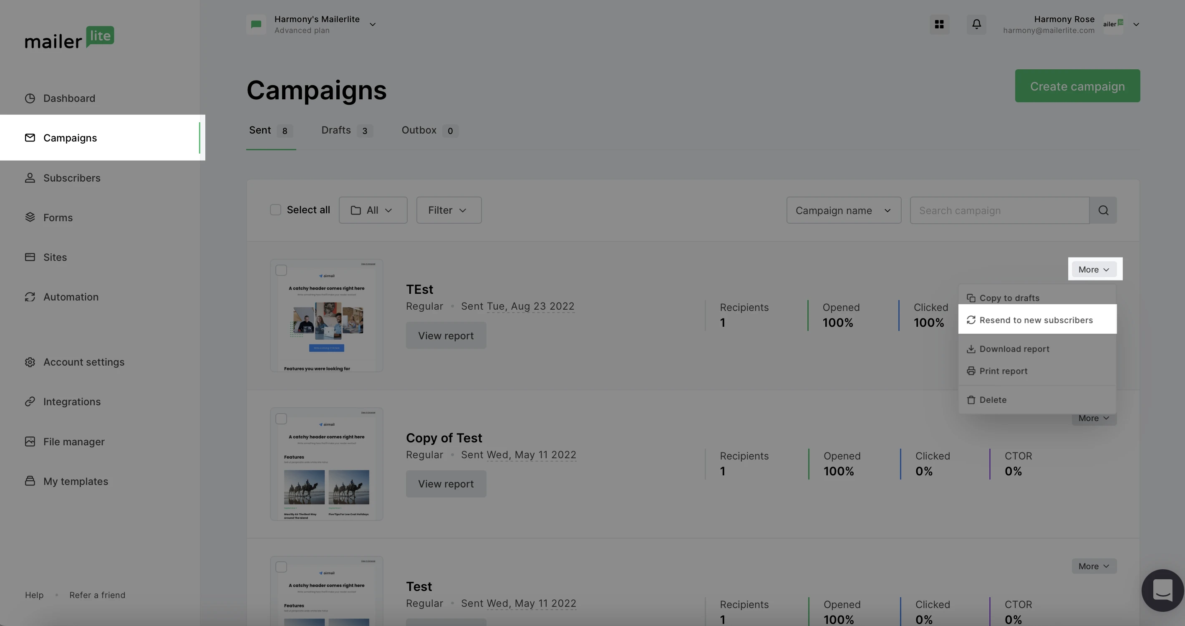Click the Search campaign input field
Viewport: 1185px width, 626px height.
(x=998, y=210)
